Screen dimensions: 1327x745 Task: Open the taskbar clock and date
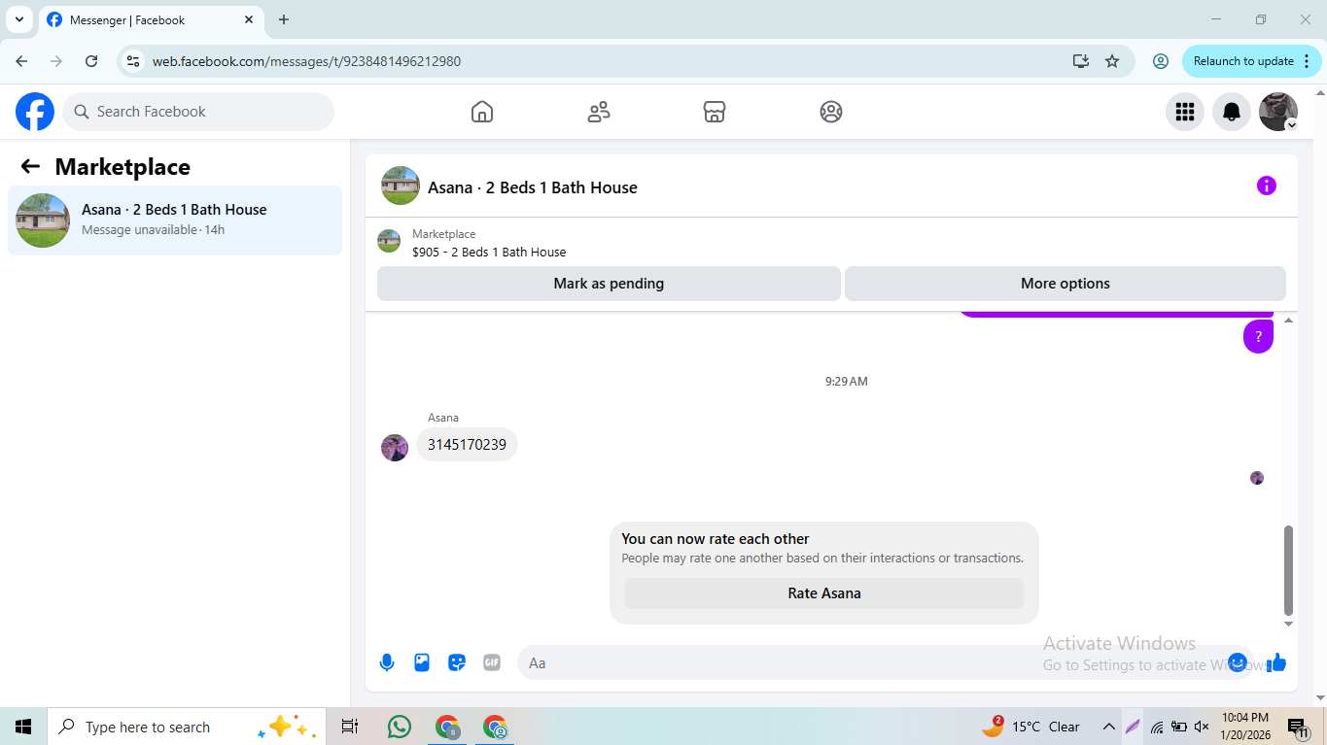point(1246,727)
